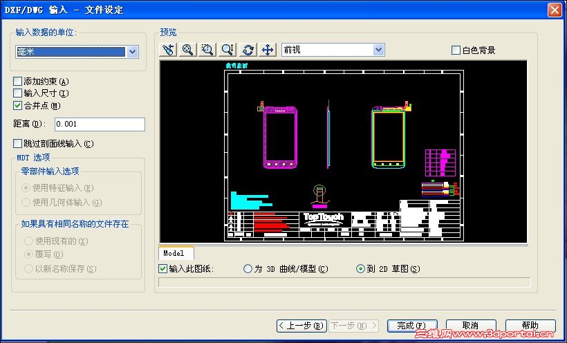Click the drawing preview thumbnail
This screenshot has height=343, width=567.
(x=343, y=151)
